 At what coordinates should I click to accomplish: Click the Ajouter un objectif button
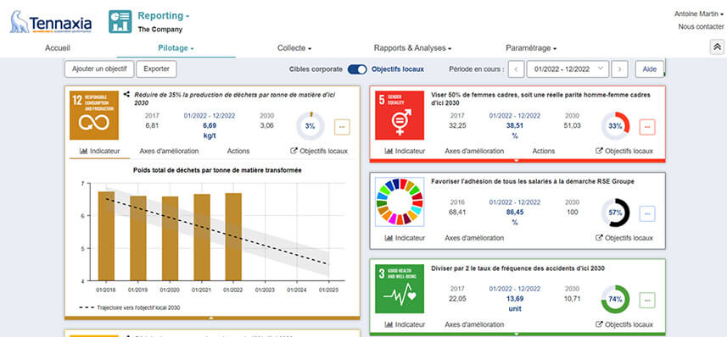pos(99,69)
